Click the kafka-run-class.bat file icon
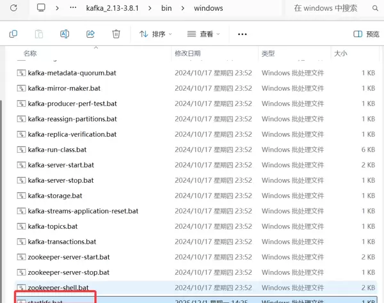The image size is (384, 303). coord(21,150)
